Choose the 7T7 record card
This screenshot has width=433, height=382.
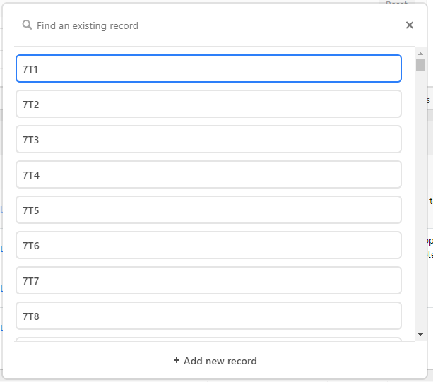(x=208, y=280)
